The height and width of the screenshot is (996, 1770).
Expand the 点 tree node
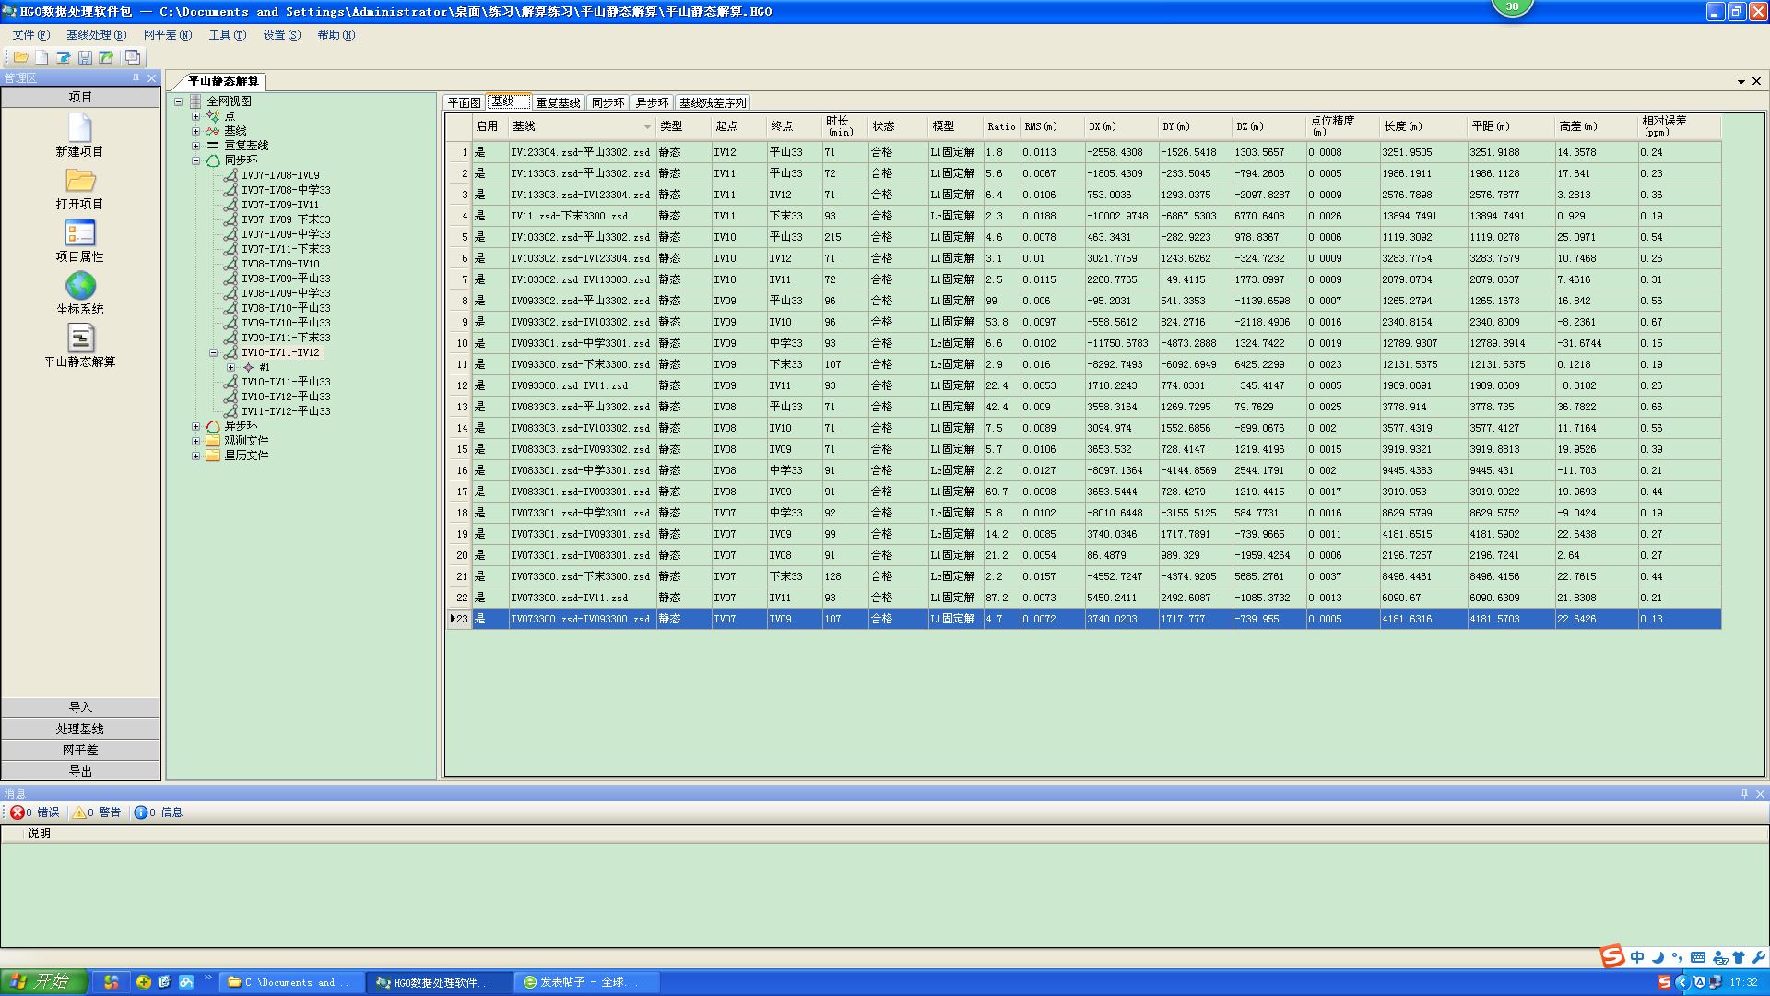(195, 116)
